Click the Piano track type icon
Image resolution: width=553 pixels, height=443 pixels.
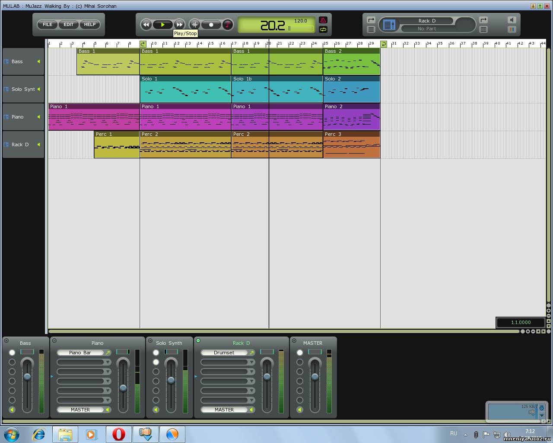[6, 117]
